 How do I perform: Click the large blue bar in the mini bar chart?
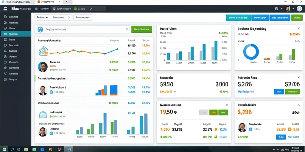[114, 90]
